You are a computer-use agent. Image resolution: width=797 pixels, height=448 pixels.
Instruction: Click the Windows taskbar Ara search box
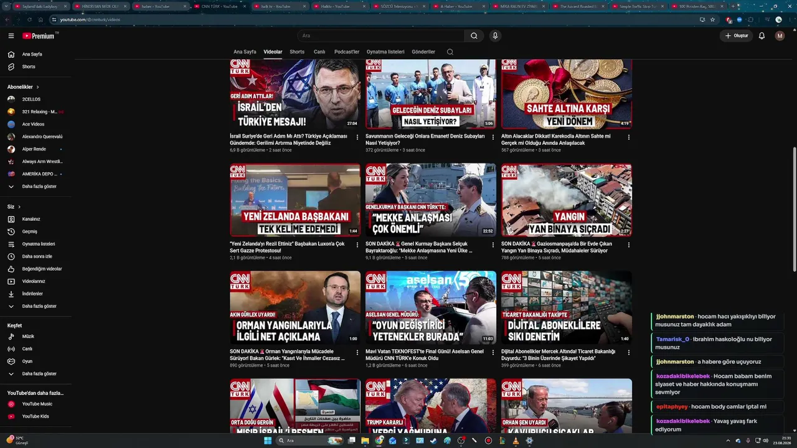point(309,441)
